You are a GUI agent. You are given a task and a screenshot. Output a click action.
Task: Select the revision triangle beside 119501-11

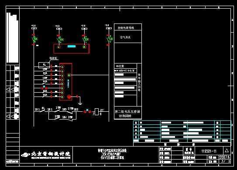tap(227, 150)
